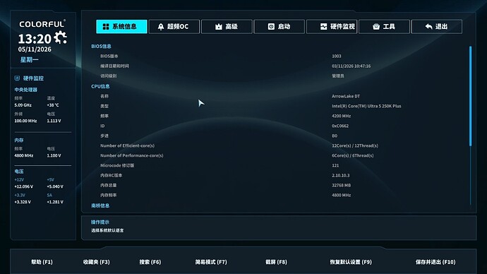The height and width of the screenshot is (274, 487).
Task: Click the 内存RC版本 value 2.10.10.3
Action: coord(340,176)
